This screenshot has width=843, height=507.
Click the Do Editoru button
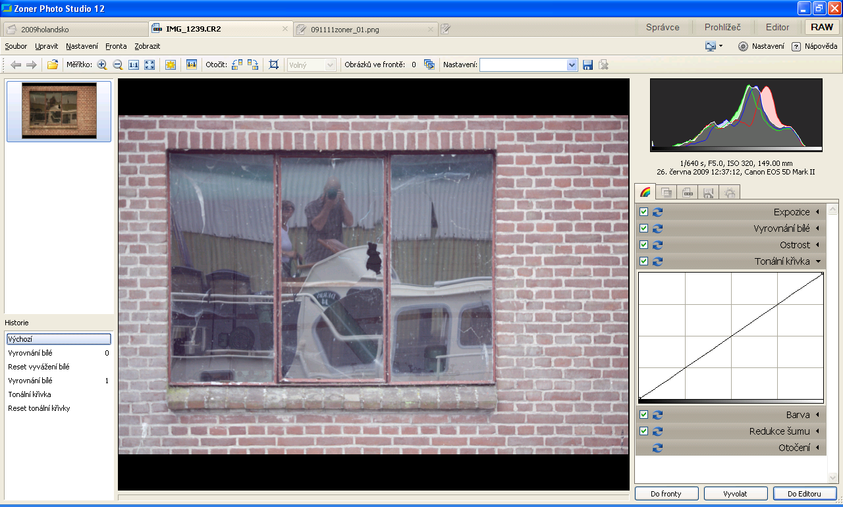coord(805,493)
